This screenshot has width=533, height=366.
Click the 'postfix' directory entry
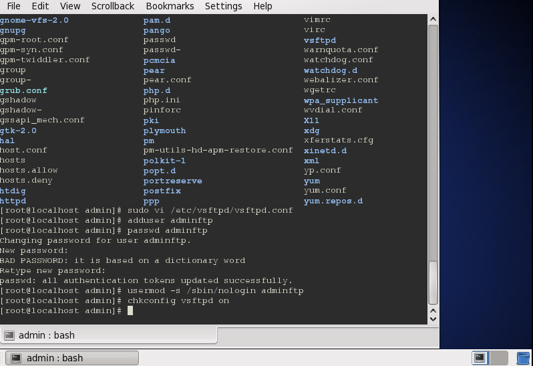point(162,191)
